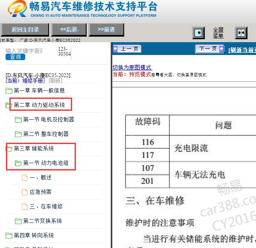The width and height of the screenshot is (256, 248).
Task: Expand 第一节 电机及控制器 folder icon
Action: [x=18, y=120]
